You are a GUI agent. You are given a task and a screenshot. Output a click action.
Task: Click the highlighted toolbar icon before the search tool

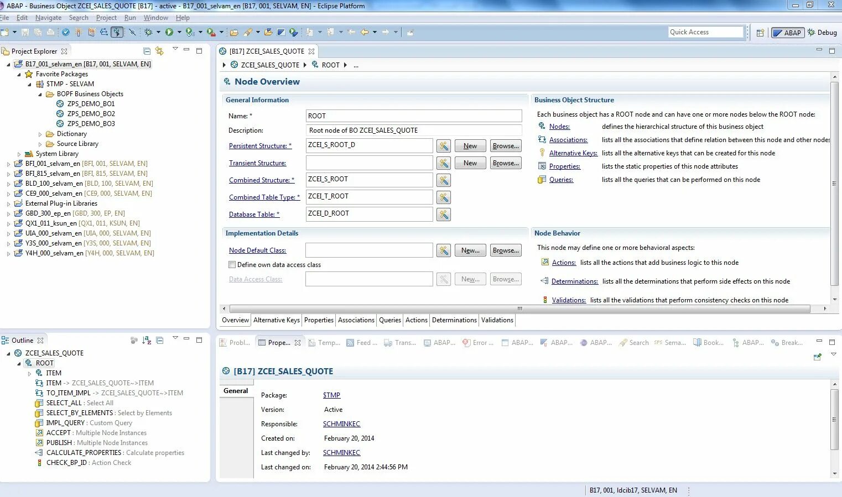click(117, 32)
